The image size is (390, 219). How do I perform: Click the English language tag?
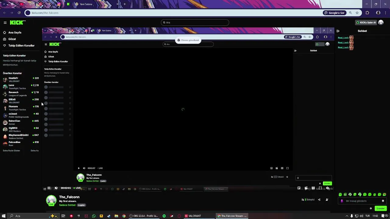[81, 205]
